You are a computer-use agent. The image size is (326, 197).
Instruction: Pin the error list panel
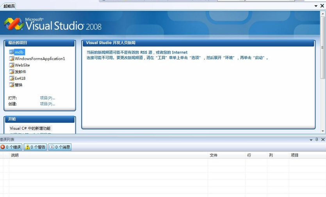click(317, 140)
